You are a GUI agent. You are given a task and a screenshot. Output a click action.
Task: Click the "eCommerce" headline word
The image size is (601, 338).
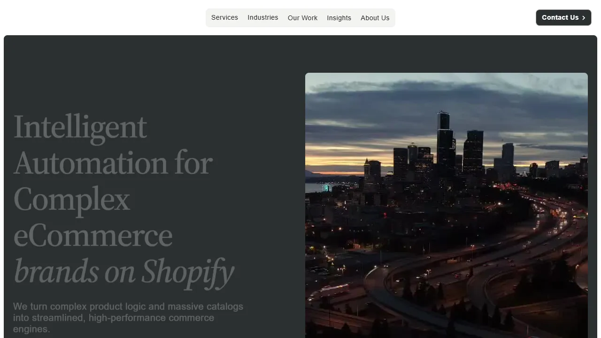[x=93, y=235]
